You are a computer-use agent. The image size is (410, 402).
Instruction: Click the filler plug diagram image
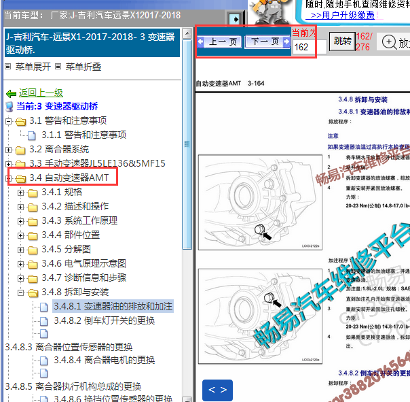pyautogui.click(x=260, y=316)
